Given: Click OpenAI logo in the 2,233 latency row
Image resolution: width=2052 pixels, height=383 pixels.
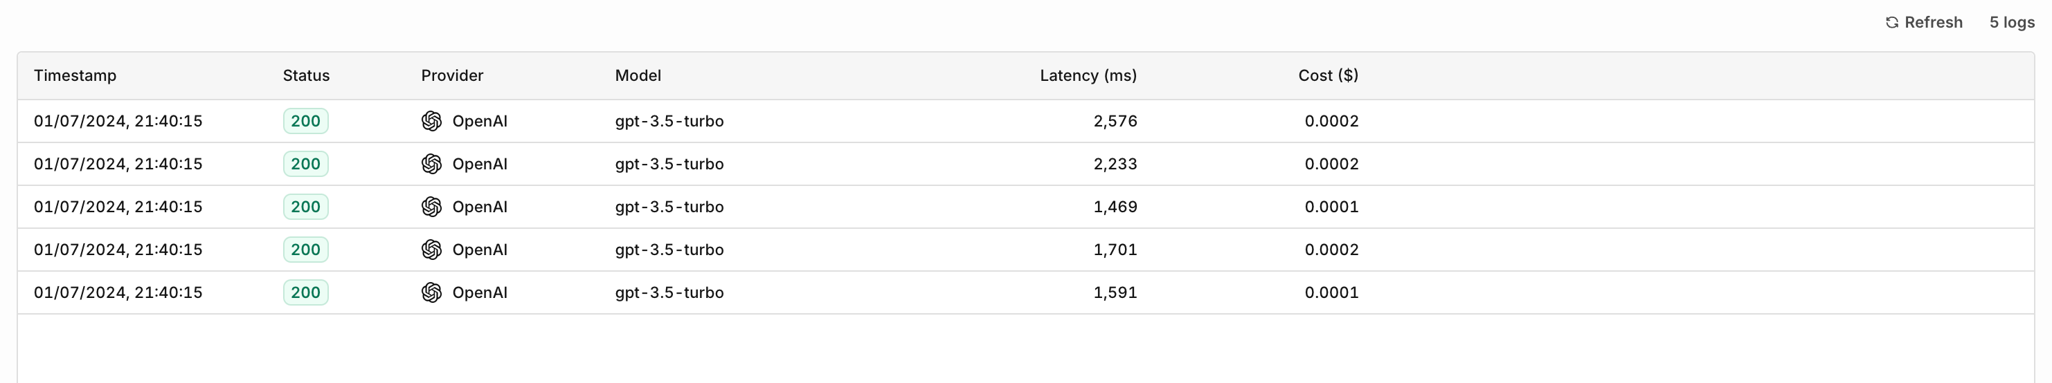Looking at the screenshot, I should [x=432, y=164].
